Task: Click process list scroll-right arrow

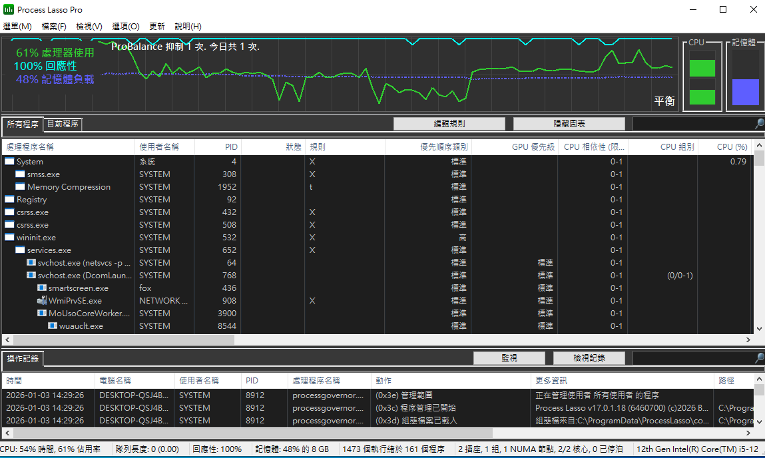Action: pyautogui.click(x=748, y=340)
